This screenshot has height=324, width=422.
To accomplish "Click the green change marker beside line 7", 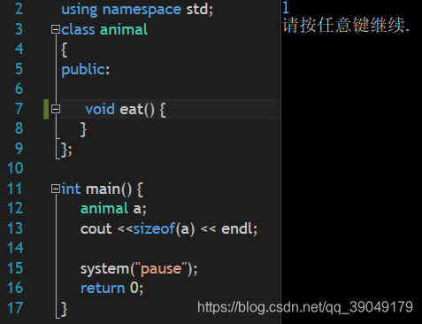I will click(46, 109).
